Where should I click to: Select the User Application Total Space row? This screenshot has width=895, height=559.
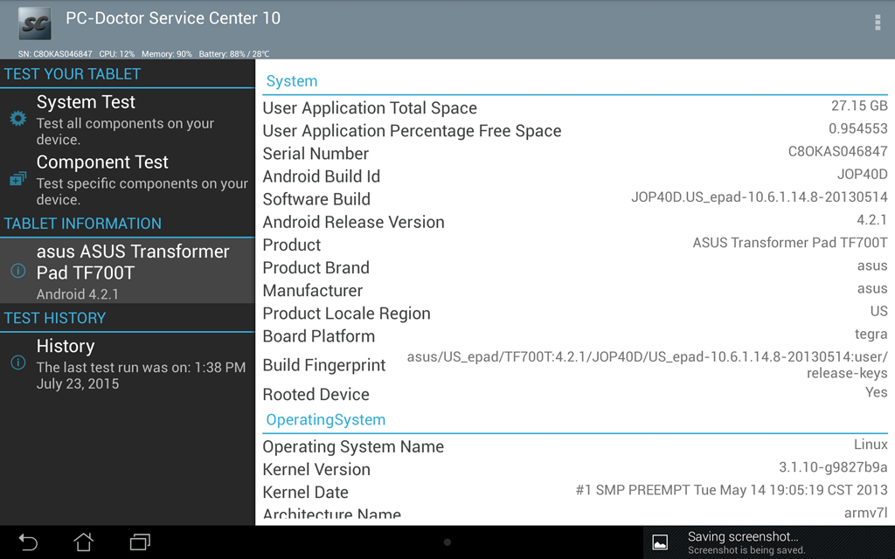[x=575, y=107]
